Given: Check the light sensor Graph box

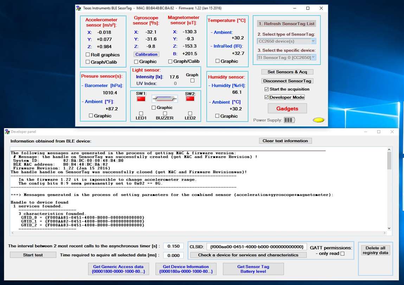Looking at the screenshot, I should click(x=192, y=81).
